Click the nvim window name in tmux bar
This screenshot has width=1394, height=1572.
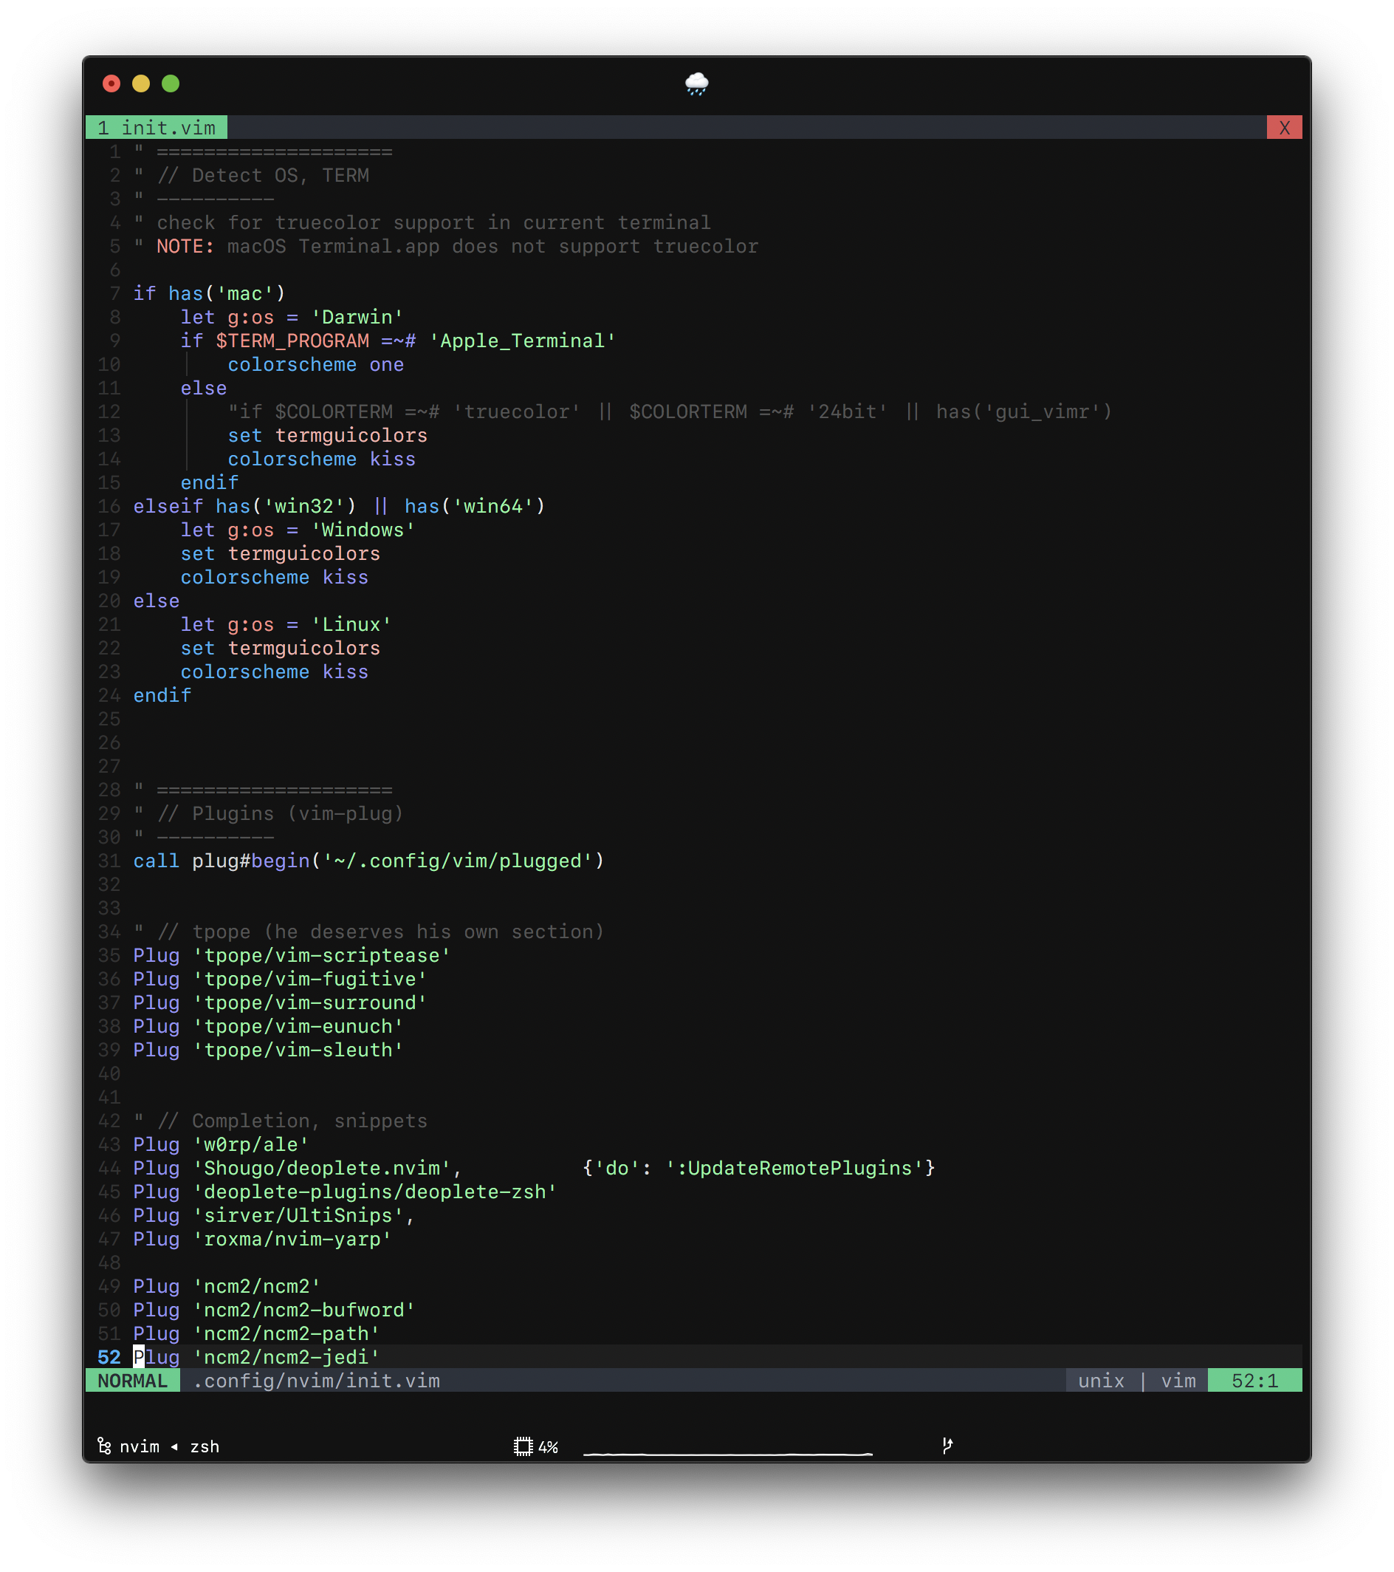tap(139, 1446)
